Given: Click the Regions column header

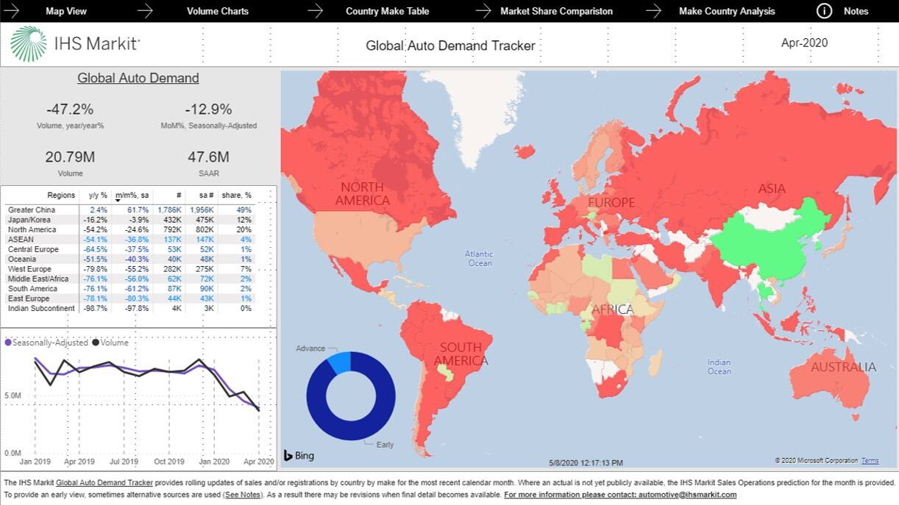Looking at the screenshot, I should pos(61,195).
